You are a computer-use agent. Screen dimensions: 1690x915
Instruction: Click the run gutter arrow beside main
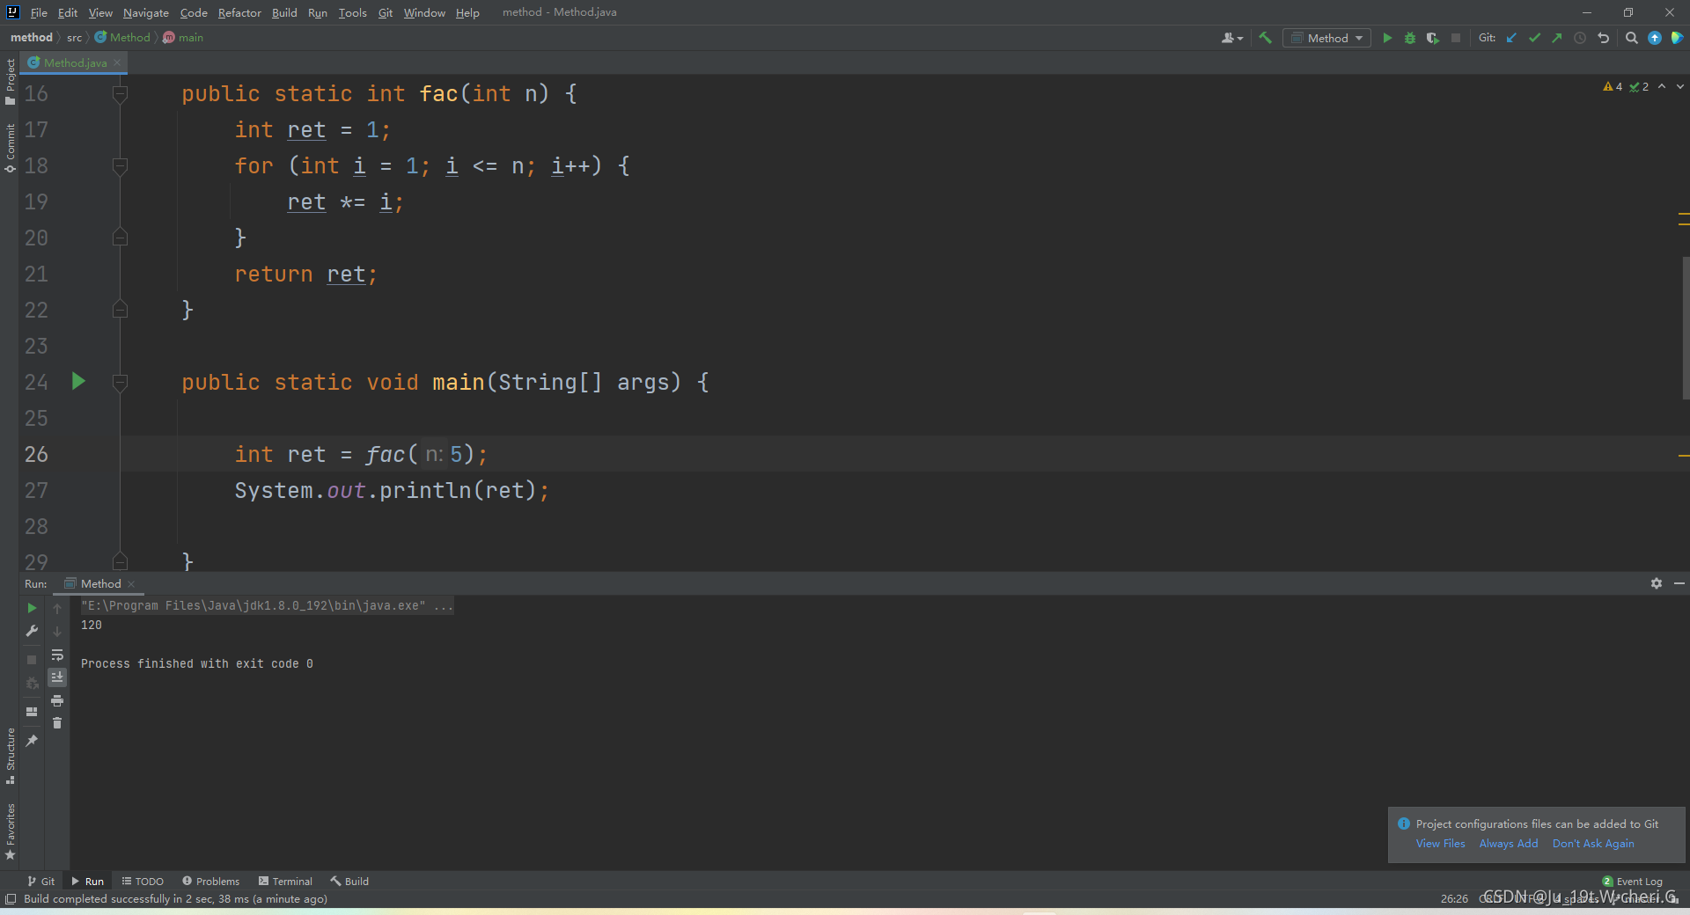[x=78, y=381]
